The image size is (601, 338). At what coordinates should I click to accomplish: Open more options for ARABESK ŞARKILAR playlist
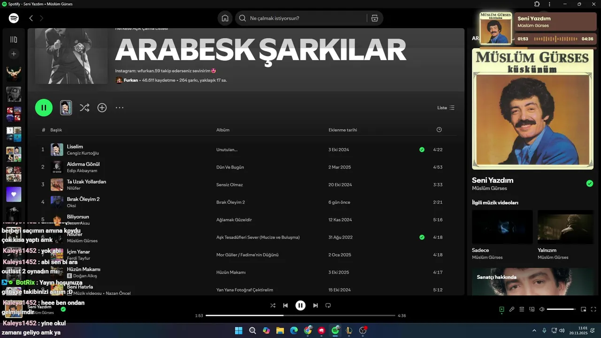click(120, 108)
